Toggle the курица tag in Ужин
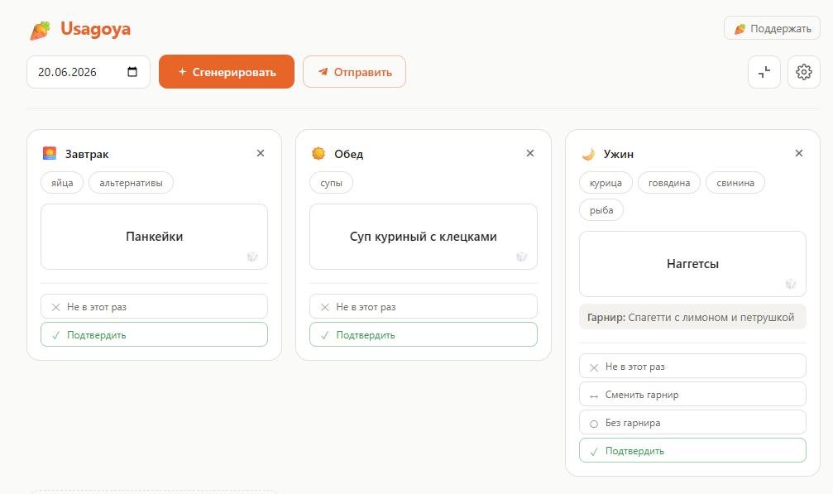 pos(606,183)
